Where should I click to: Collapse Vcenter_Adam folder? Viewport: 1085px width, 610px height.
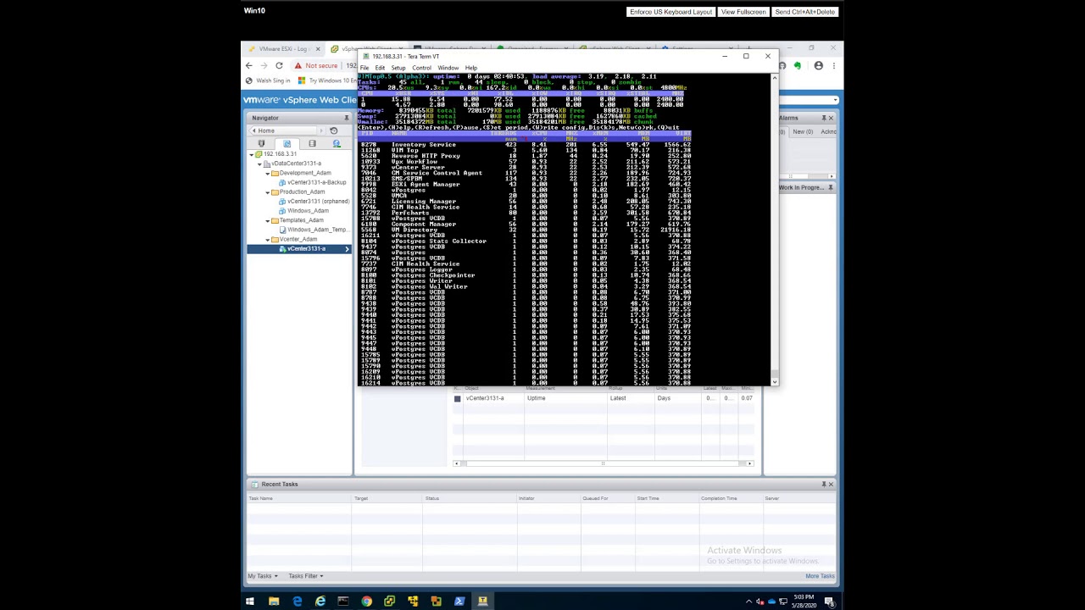[x=268, y=239]
